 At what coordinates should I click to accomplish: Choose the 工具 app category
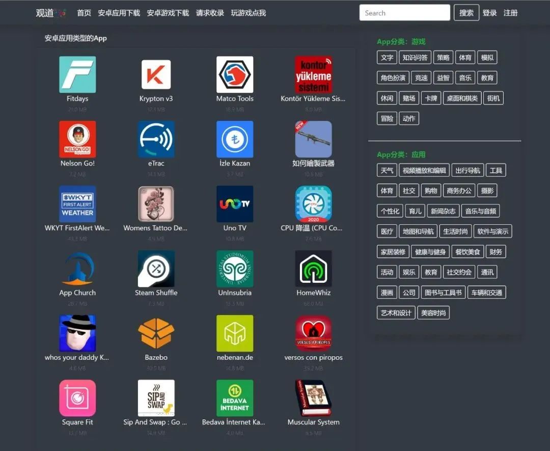tap(496, 171)
